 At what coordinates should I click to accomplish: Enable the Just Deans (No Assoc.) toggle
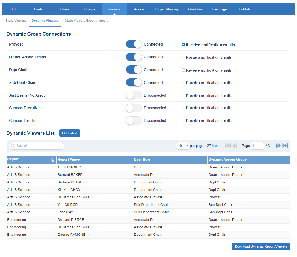pos(134,95)
